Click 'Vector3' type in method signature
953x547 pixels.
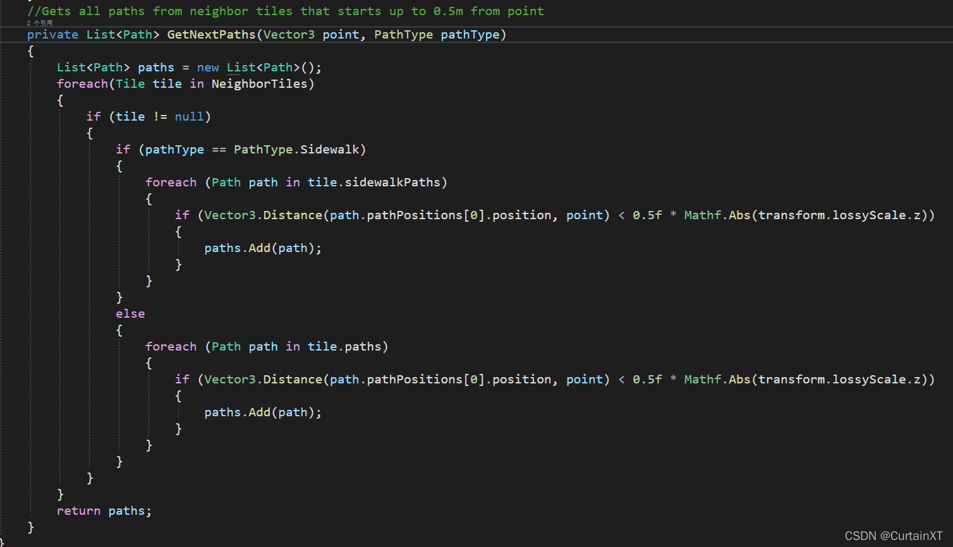(x=289, y=34)
